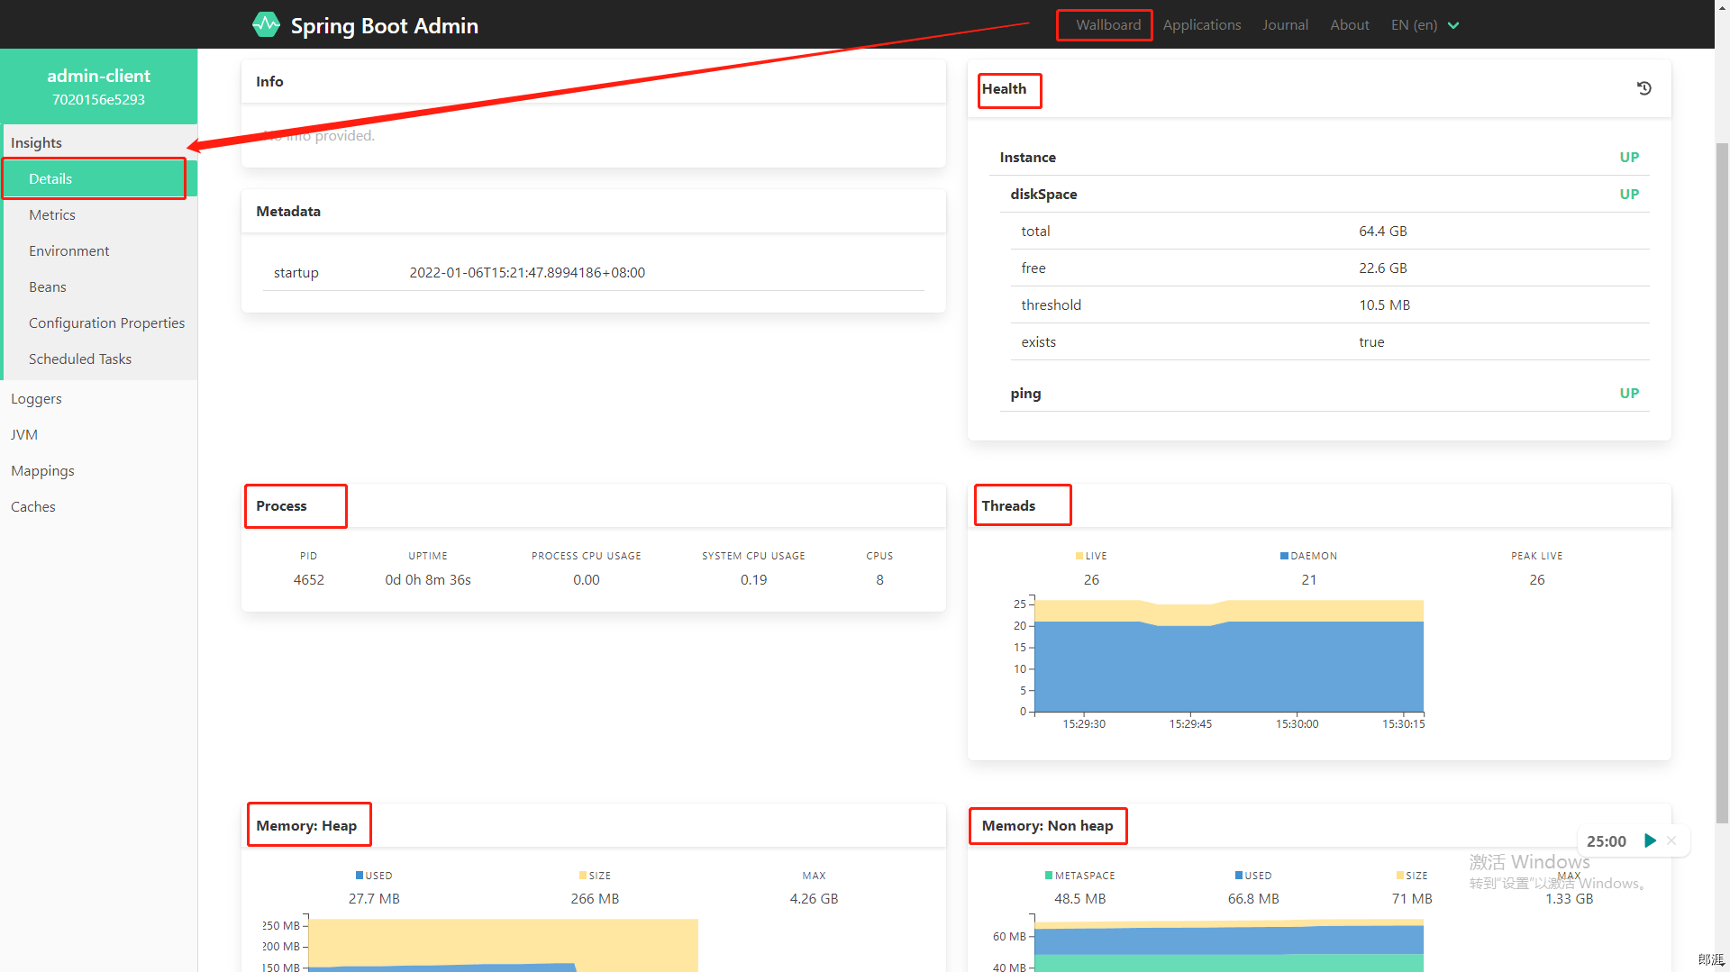The height and width of the screenshot is (972, 1730).
Task: Start the 25:00 timer play button
Action: [1650, 840]
